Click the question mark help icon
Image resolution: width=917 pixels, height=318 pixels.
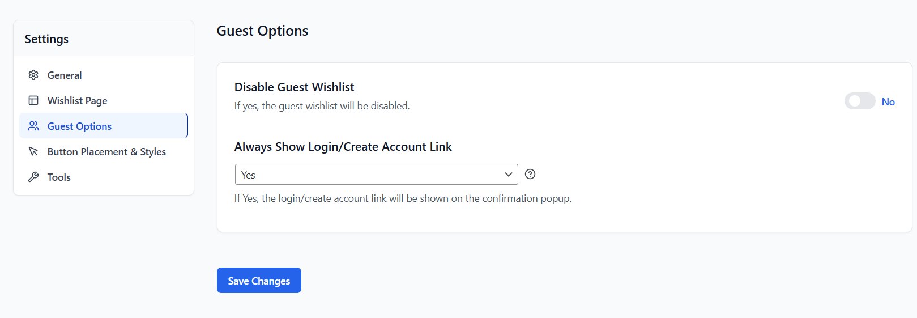[530, 174]
